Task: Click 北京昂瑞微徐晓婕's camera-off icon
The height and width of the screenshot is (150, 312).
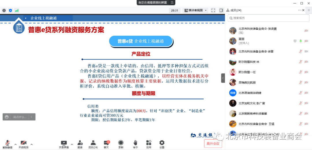Action: tap(306, 93)
